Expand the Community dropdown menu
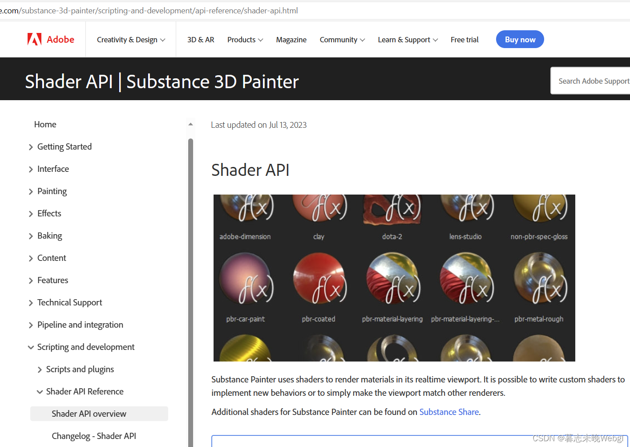The image size is (630, 447). pos(342,40)
